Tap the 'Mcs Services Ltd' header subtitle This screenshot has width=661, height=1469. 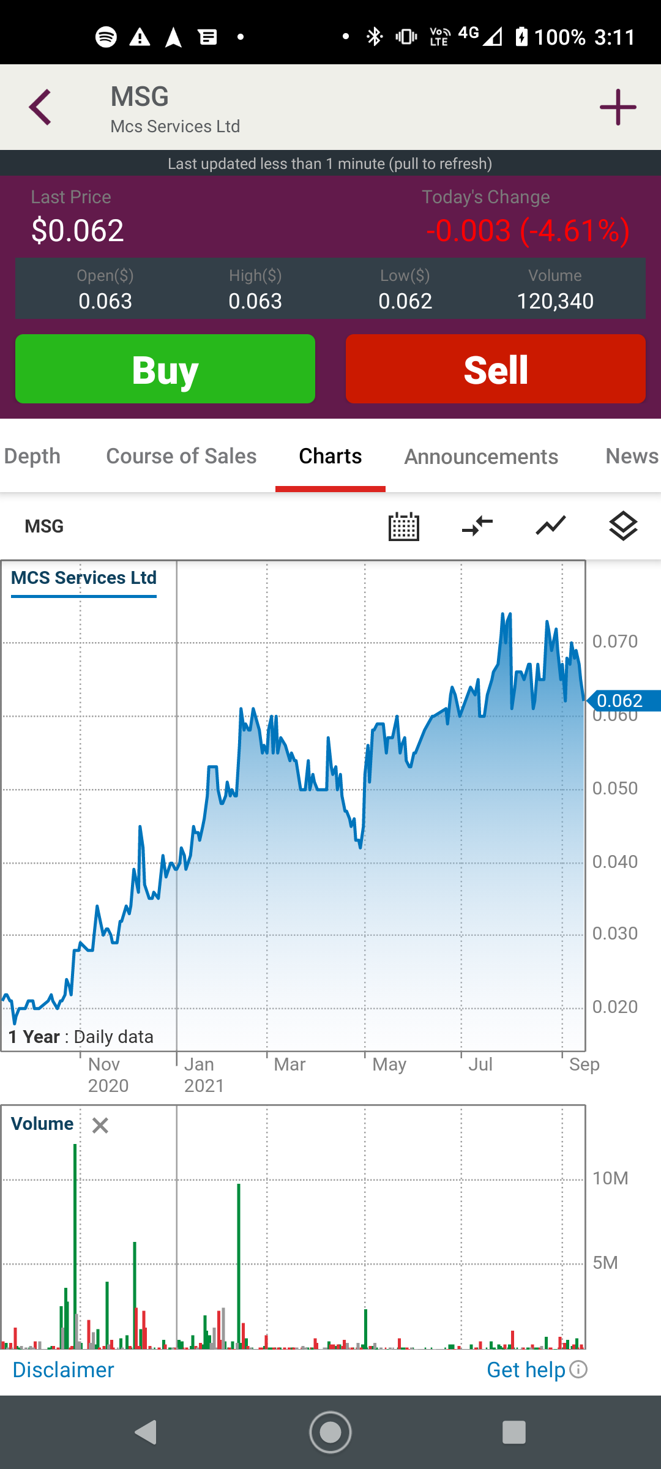(175, 126)
